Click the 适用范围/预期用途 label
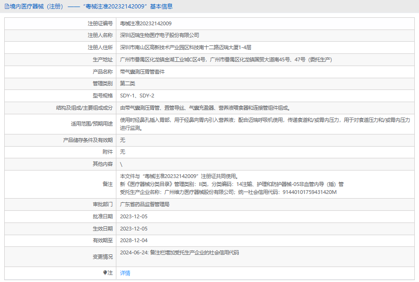 (x=91, y=124)
